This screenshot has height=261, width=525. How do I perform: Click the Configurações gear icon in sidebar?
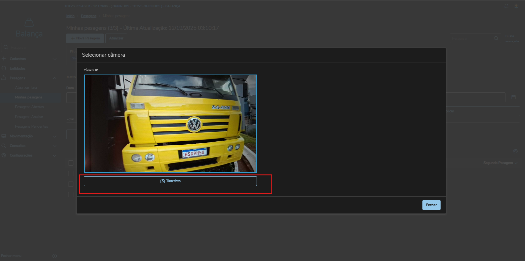(x=4, y=155)
